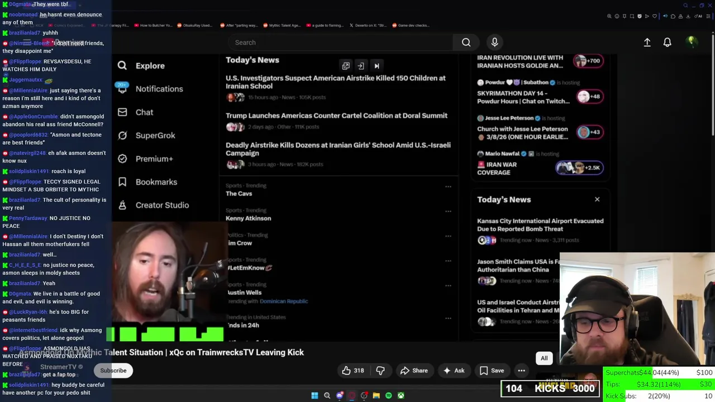
Task: Click the pop-out window icon over the video
Action: tap(346, 66)
